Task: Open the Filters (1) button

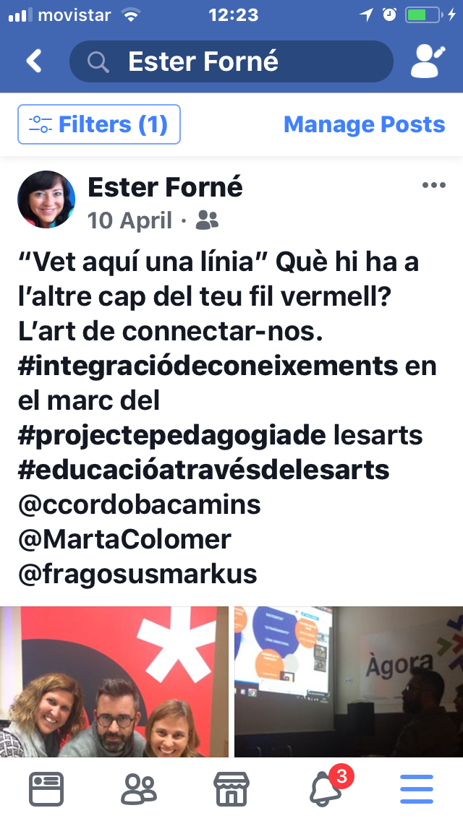Action: coord(99,124)
